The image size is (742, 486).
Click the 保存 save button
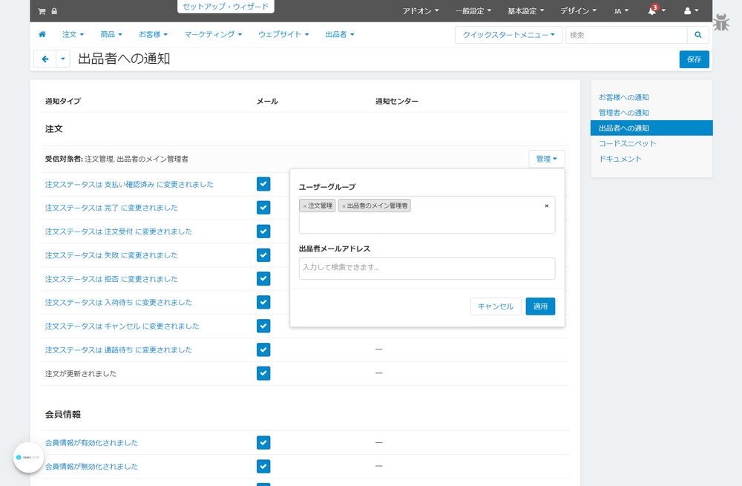695,59
